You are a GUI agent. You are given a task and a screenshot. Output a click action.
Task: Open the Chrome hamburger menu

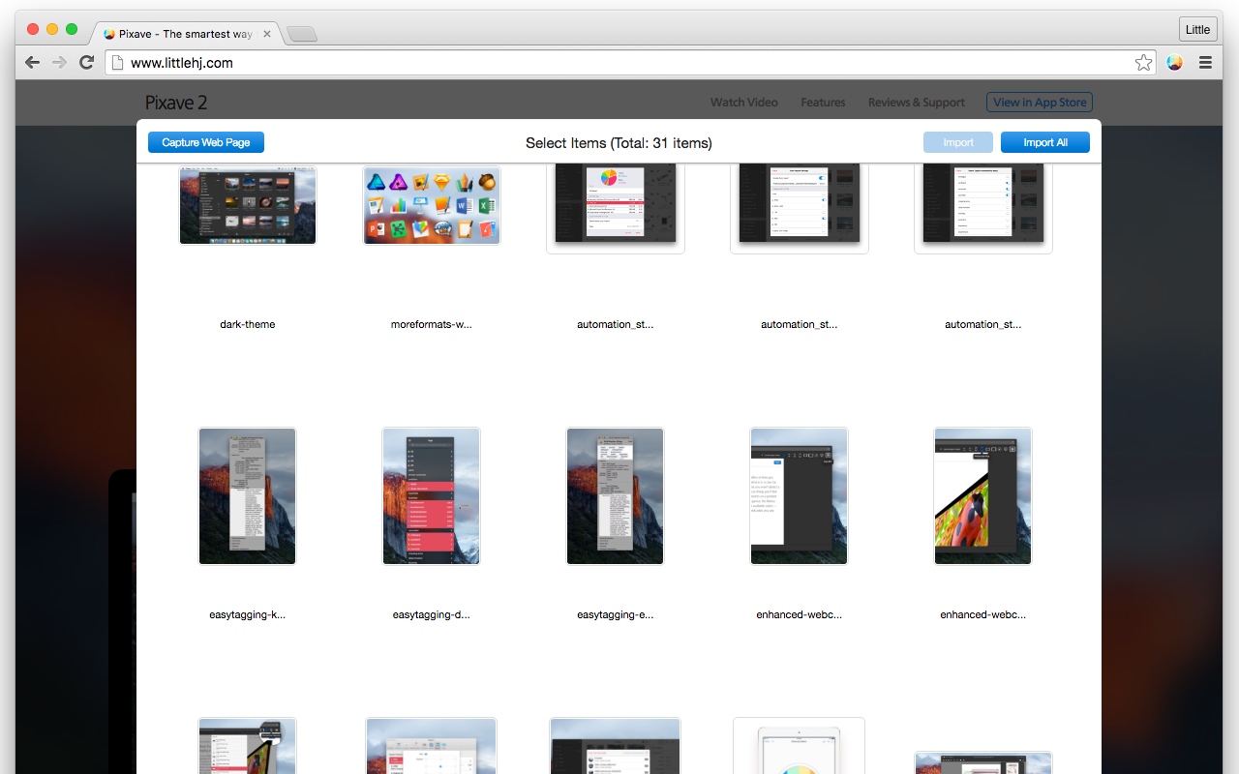1205,63
